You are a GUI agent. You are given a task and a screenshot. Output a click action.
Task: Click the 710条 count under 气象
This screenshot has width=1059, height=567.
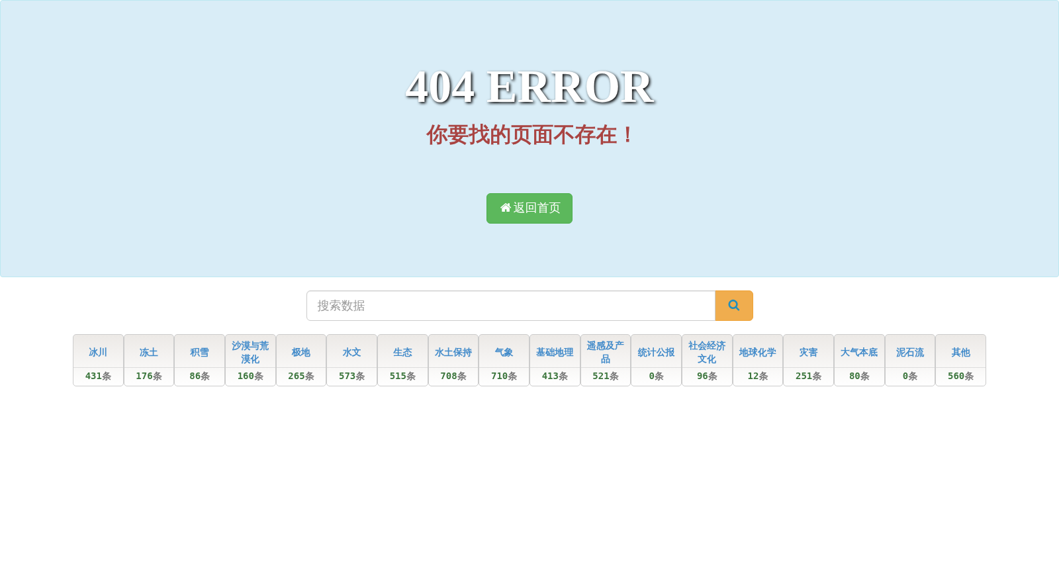[x=504, y=376]
